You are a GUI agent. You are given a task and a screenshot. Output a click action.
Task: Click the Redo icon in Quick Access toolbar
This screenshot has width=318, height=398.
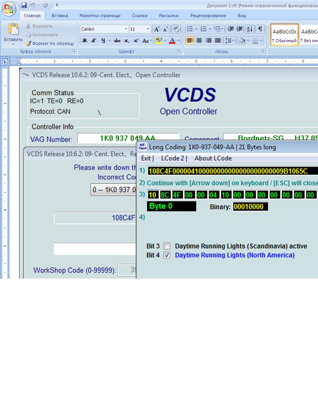coord(45,5)
